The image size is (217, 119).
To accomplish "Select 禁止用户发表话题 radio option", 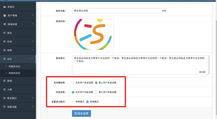I will tap(96, 83).
